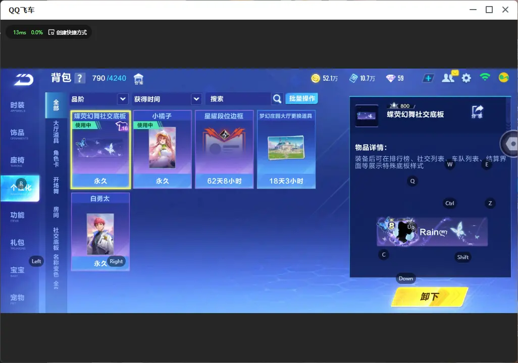Select the 社交底板 sub-tab
Screen dimensions: 518x363
tap(56, 238)
